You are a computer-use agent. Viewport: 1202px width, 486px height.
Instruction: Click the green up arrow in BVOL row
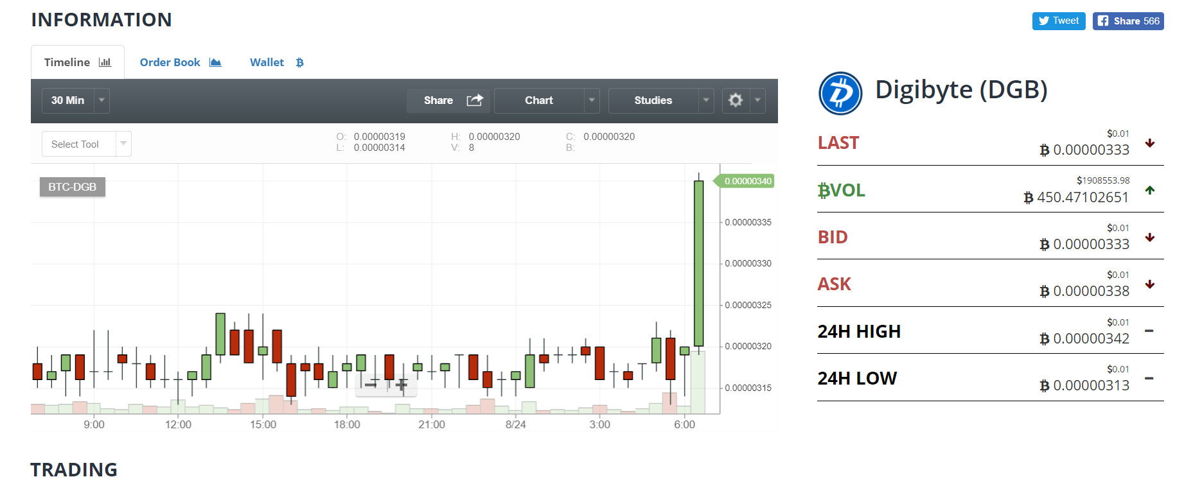pyautogui.click(x=1150, y=190)
